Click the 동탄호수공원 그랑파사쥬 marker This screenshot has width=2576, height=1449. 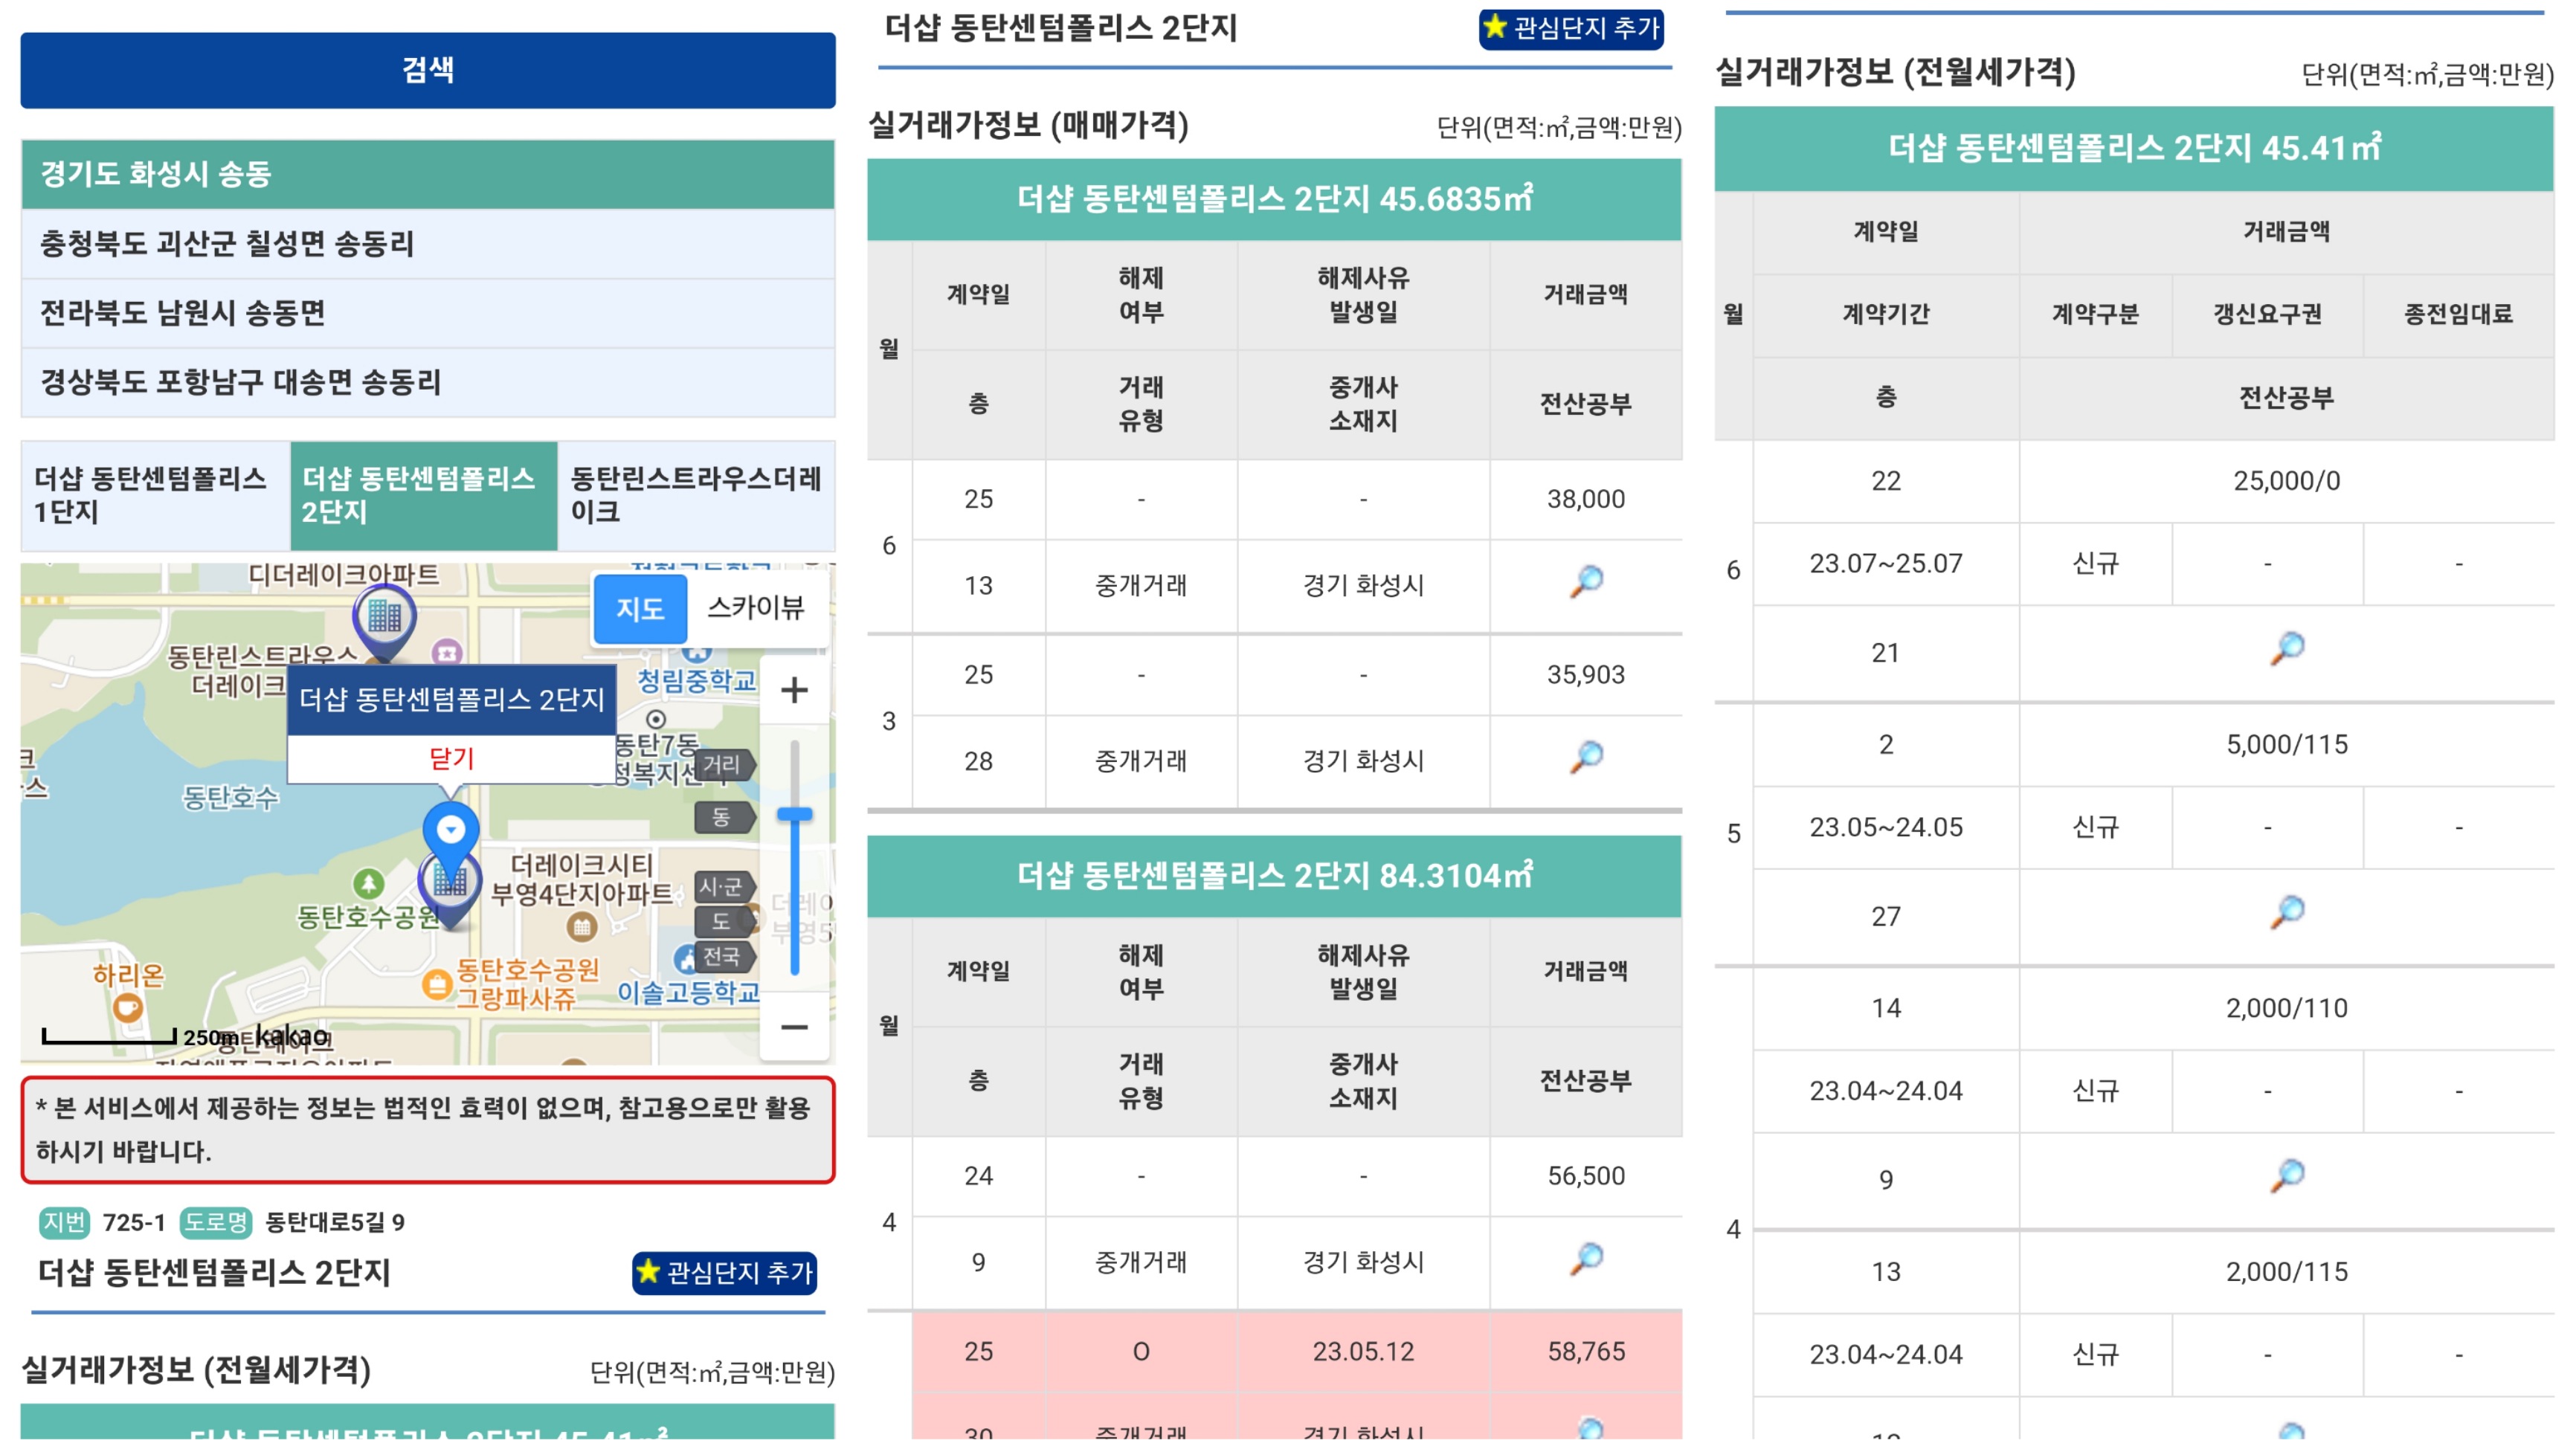point(437,985)
